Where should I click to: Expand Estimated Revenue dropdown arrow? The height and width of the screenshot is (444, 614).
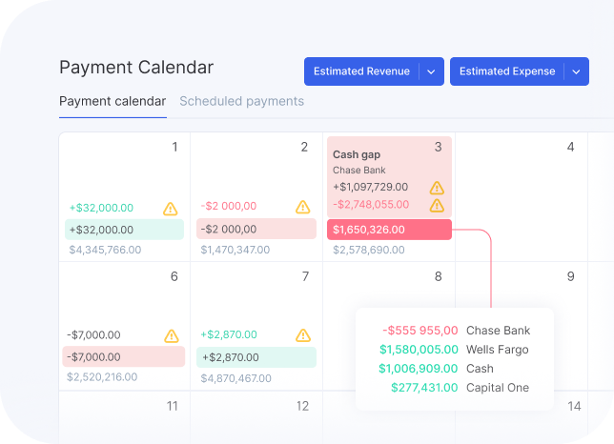pos(431,71)
